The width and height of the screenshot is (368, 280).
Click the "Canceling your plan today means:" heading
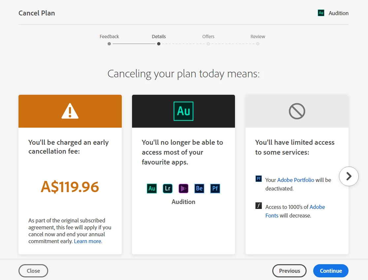(184, 74)
